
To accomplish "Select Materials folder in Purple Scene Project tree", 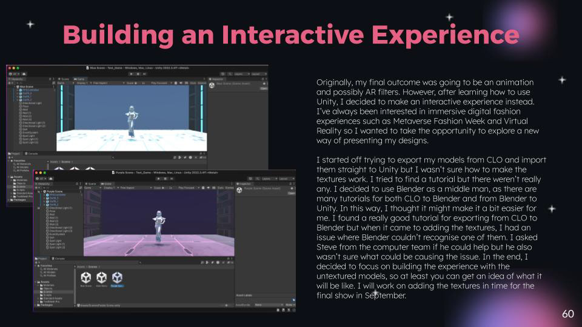I will pos(46,285).
